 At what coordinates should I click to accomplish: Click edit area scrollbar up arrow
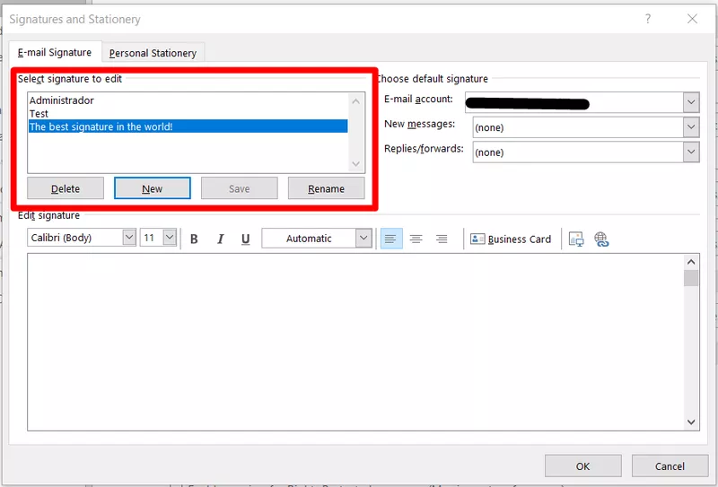(691, 262)
